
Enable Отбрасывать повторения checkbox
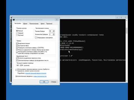(36, 37)
